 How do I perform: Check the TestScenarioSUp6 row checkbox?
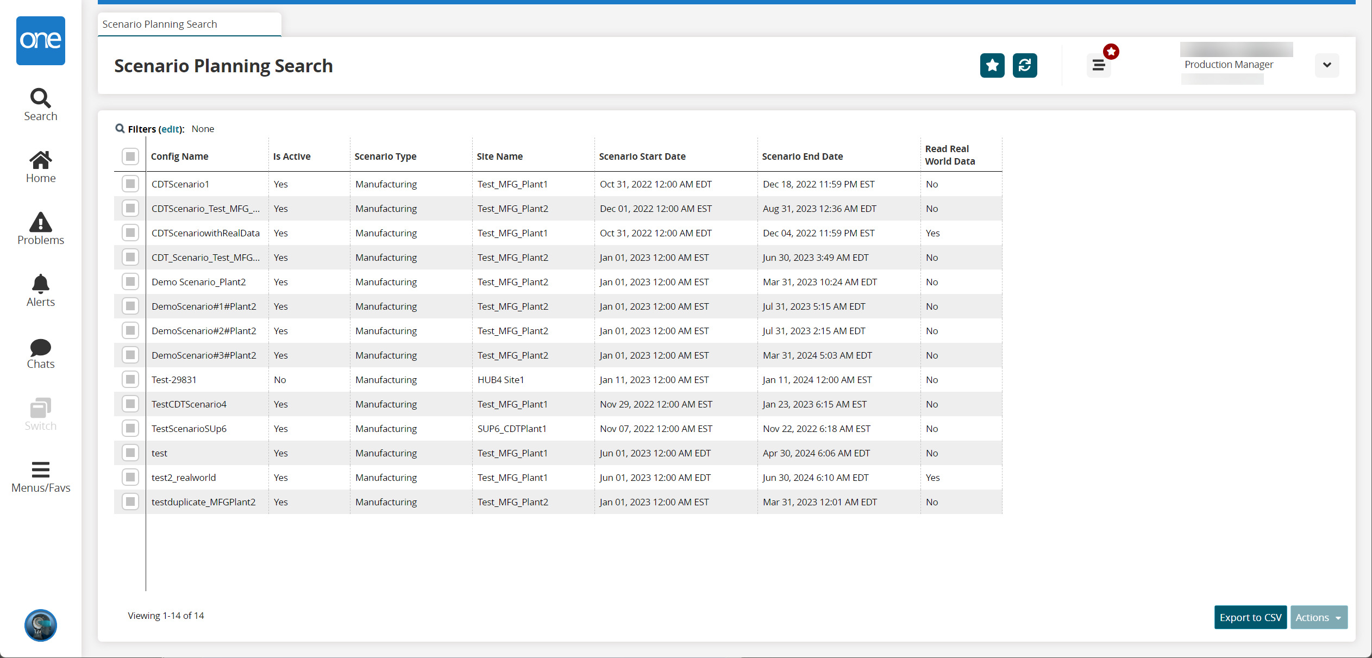click(x=130, y=428)
